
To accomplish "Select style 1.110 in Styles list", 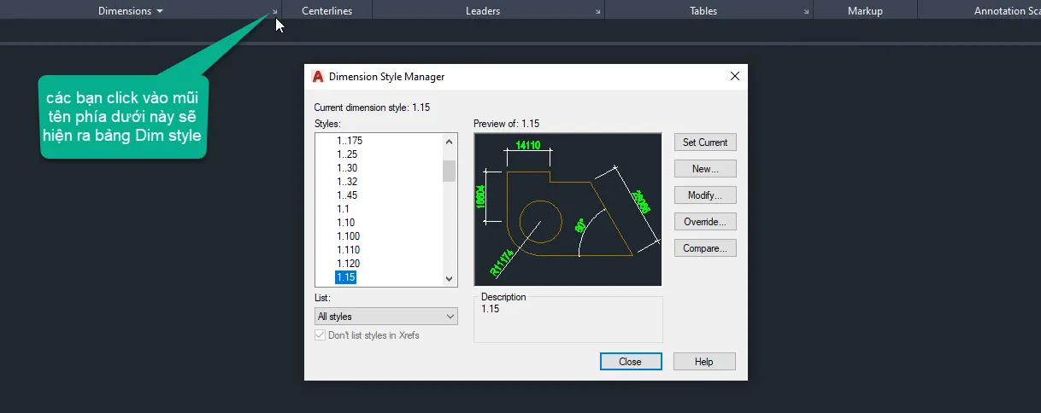I will click(348, 250).
